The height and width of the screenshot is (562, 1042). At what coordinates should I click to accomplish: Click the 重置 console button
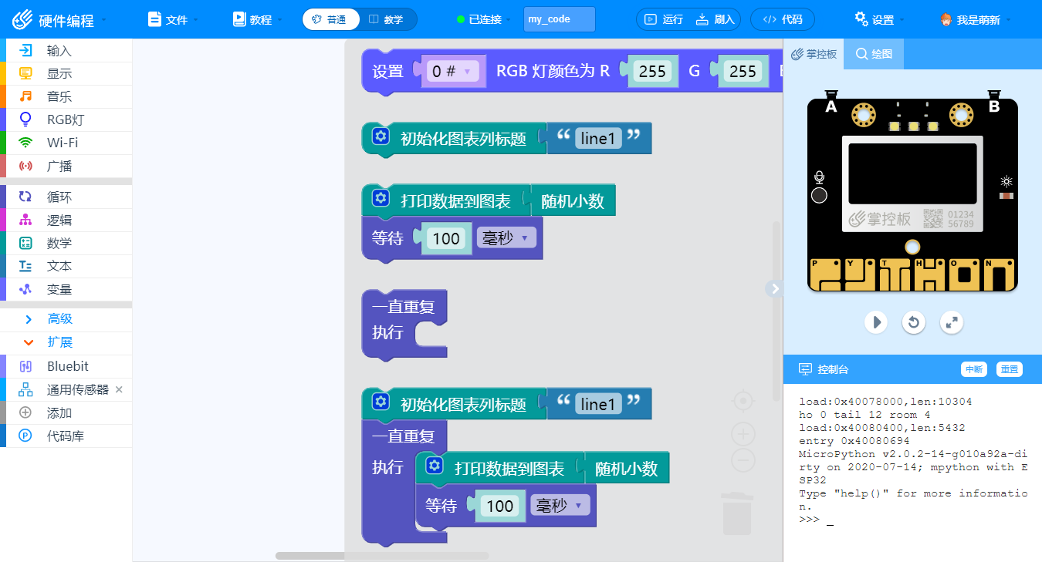click(1009, 369)
